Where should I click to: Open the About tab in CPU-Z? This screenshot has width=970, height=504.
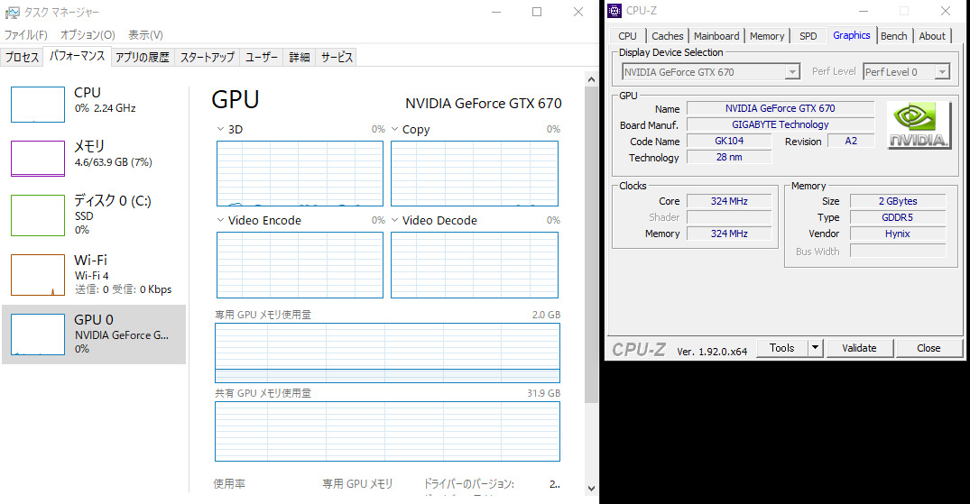click(x=931, y=36)
